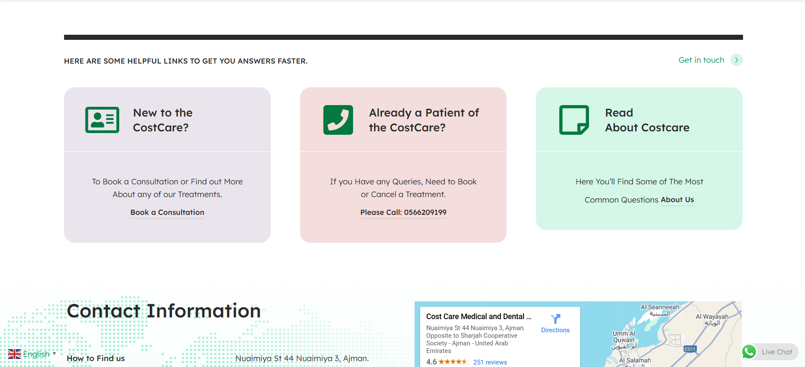Click the New to the CostCare? heading
The height and width of the screenshot is (367, 805).
pyautogui.click(x=163, y=120)
